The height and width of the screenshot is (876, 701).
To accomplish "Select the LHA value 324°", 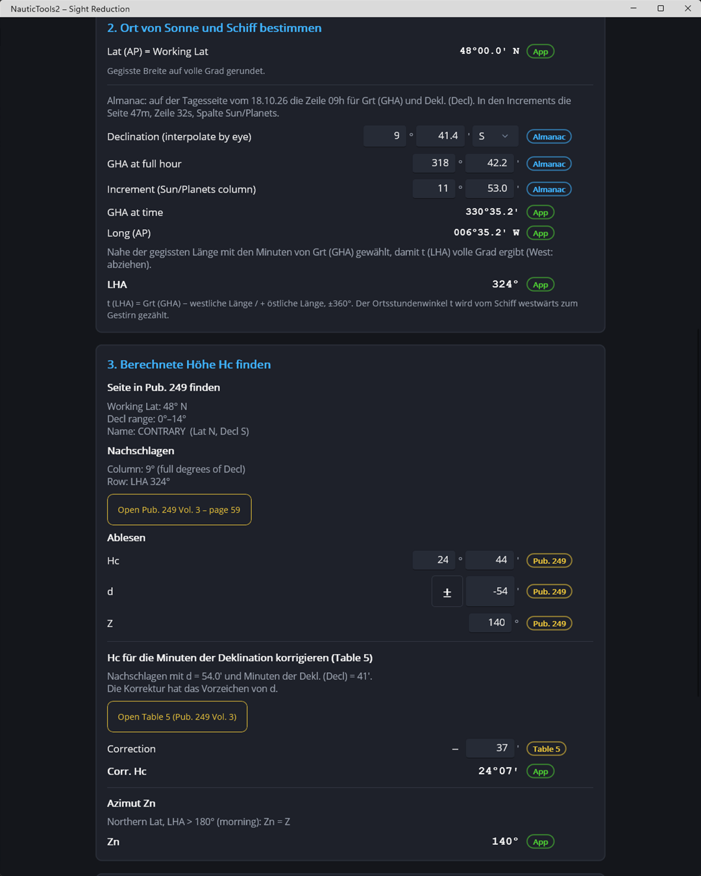I will point(505,284).
